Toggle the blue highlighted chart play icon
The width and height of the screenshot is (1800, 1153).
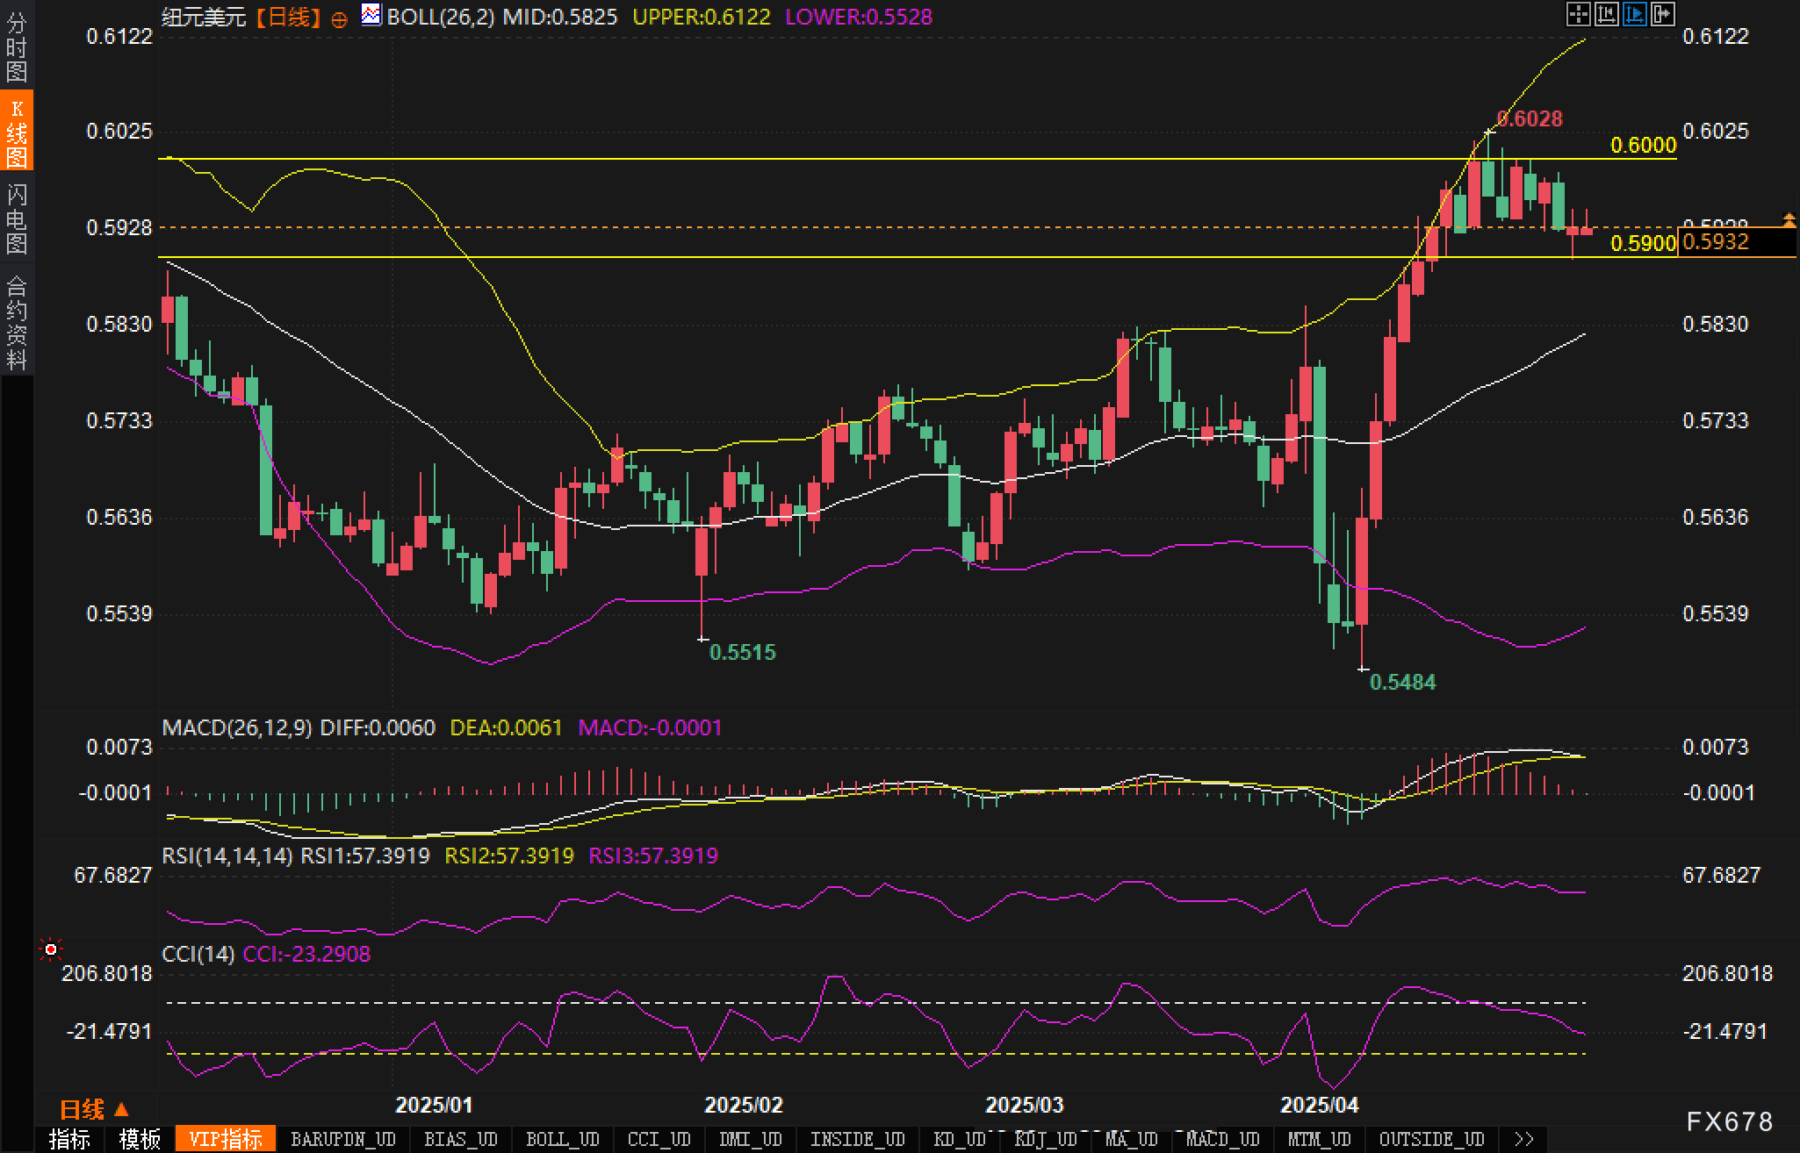tap(1634, 14)
